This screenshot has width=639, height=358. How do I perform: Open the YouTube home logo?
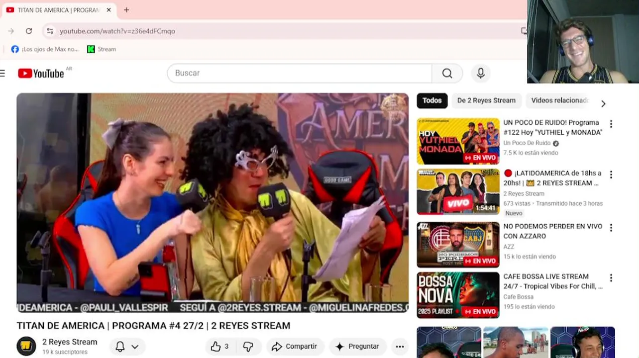pyautogui.click(x=41, y=74)
